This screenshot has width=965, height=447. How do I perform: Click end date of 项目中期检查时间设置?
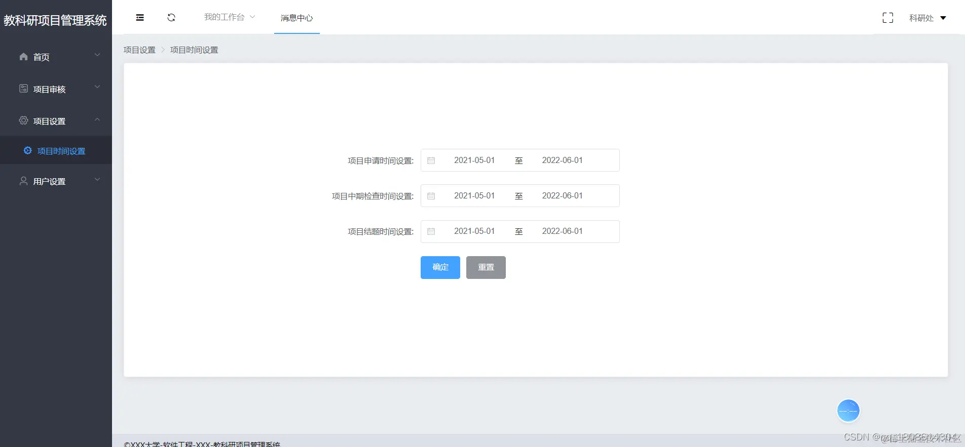coord(563,195)
